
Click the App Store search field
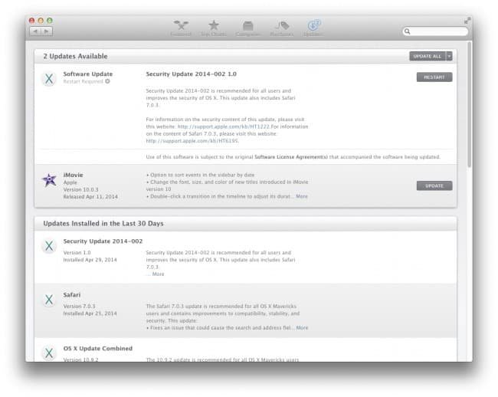coord(435,31)
